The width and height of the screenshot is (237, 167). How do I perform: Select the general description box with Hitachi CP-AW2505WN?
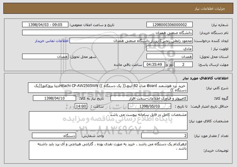pyautogui.click(x=108, y=88)
